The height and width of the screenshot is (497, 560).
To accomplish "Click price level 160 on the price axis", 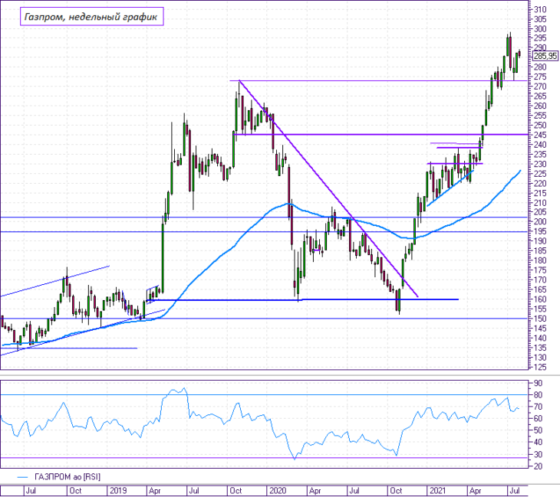I will pyautogui.click(x=540, y=299).
